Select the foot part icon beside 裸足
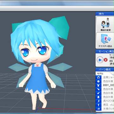The height and width of the screenshot is (114, 114). pos(98,105)
